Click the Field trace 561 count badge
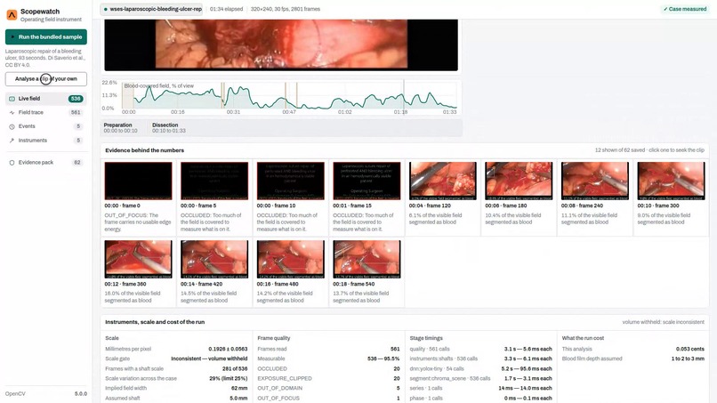This screenshot has height=403, width=717. tap(76, 112)
